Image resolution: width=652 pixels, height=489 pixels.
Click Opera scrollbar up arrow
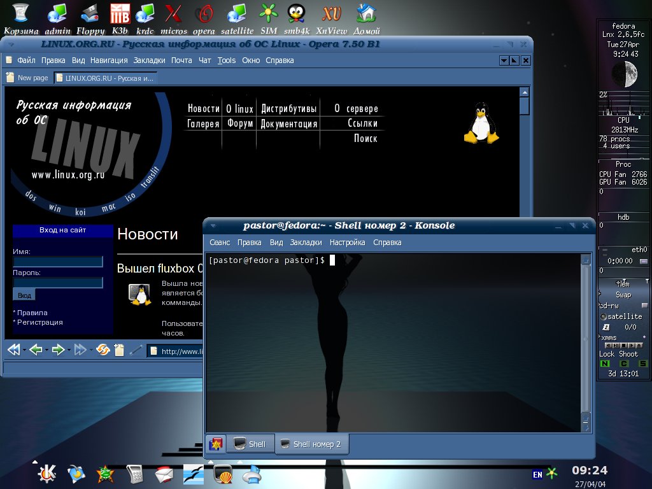point(525,92)
